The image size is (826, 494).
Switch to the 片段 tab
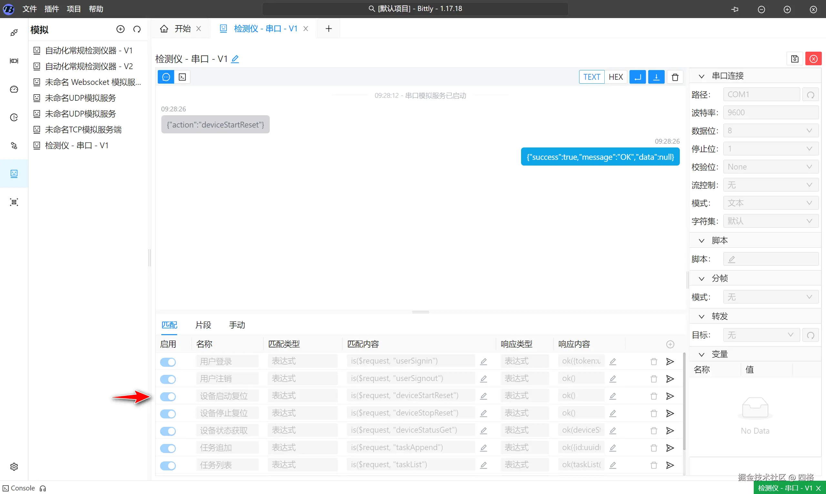click(x=203, y=325)
